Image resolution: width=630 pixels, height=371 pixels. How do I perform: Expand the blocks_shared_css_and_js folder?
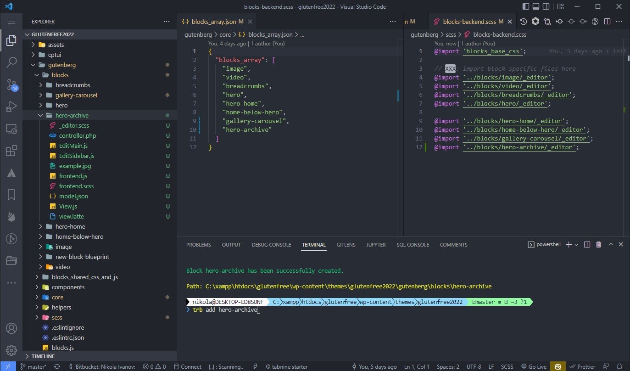100,277
